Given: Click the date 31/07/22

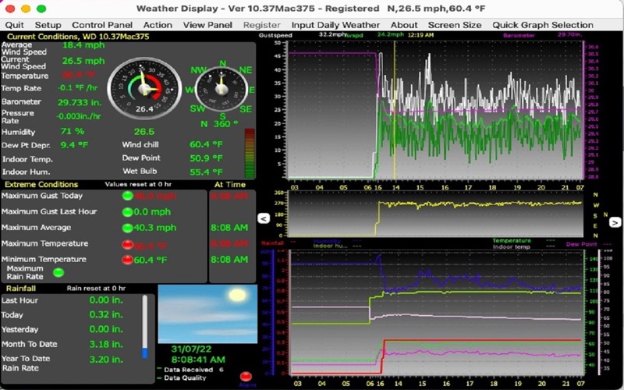Looking at the screenshot, I should [191, 349].
